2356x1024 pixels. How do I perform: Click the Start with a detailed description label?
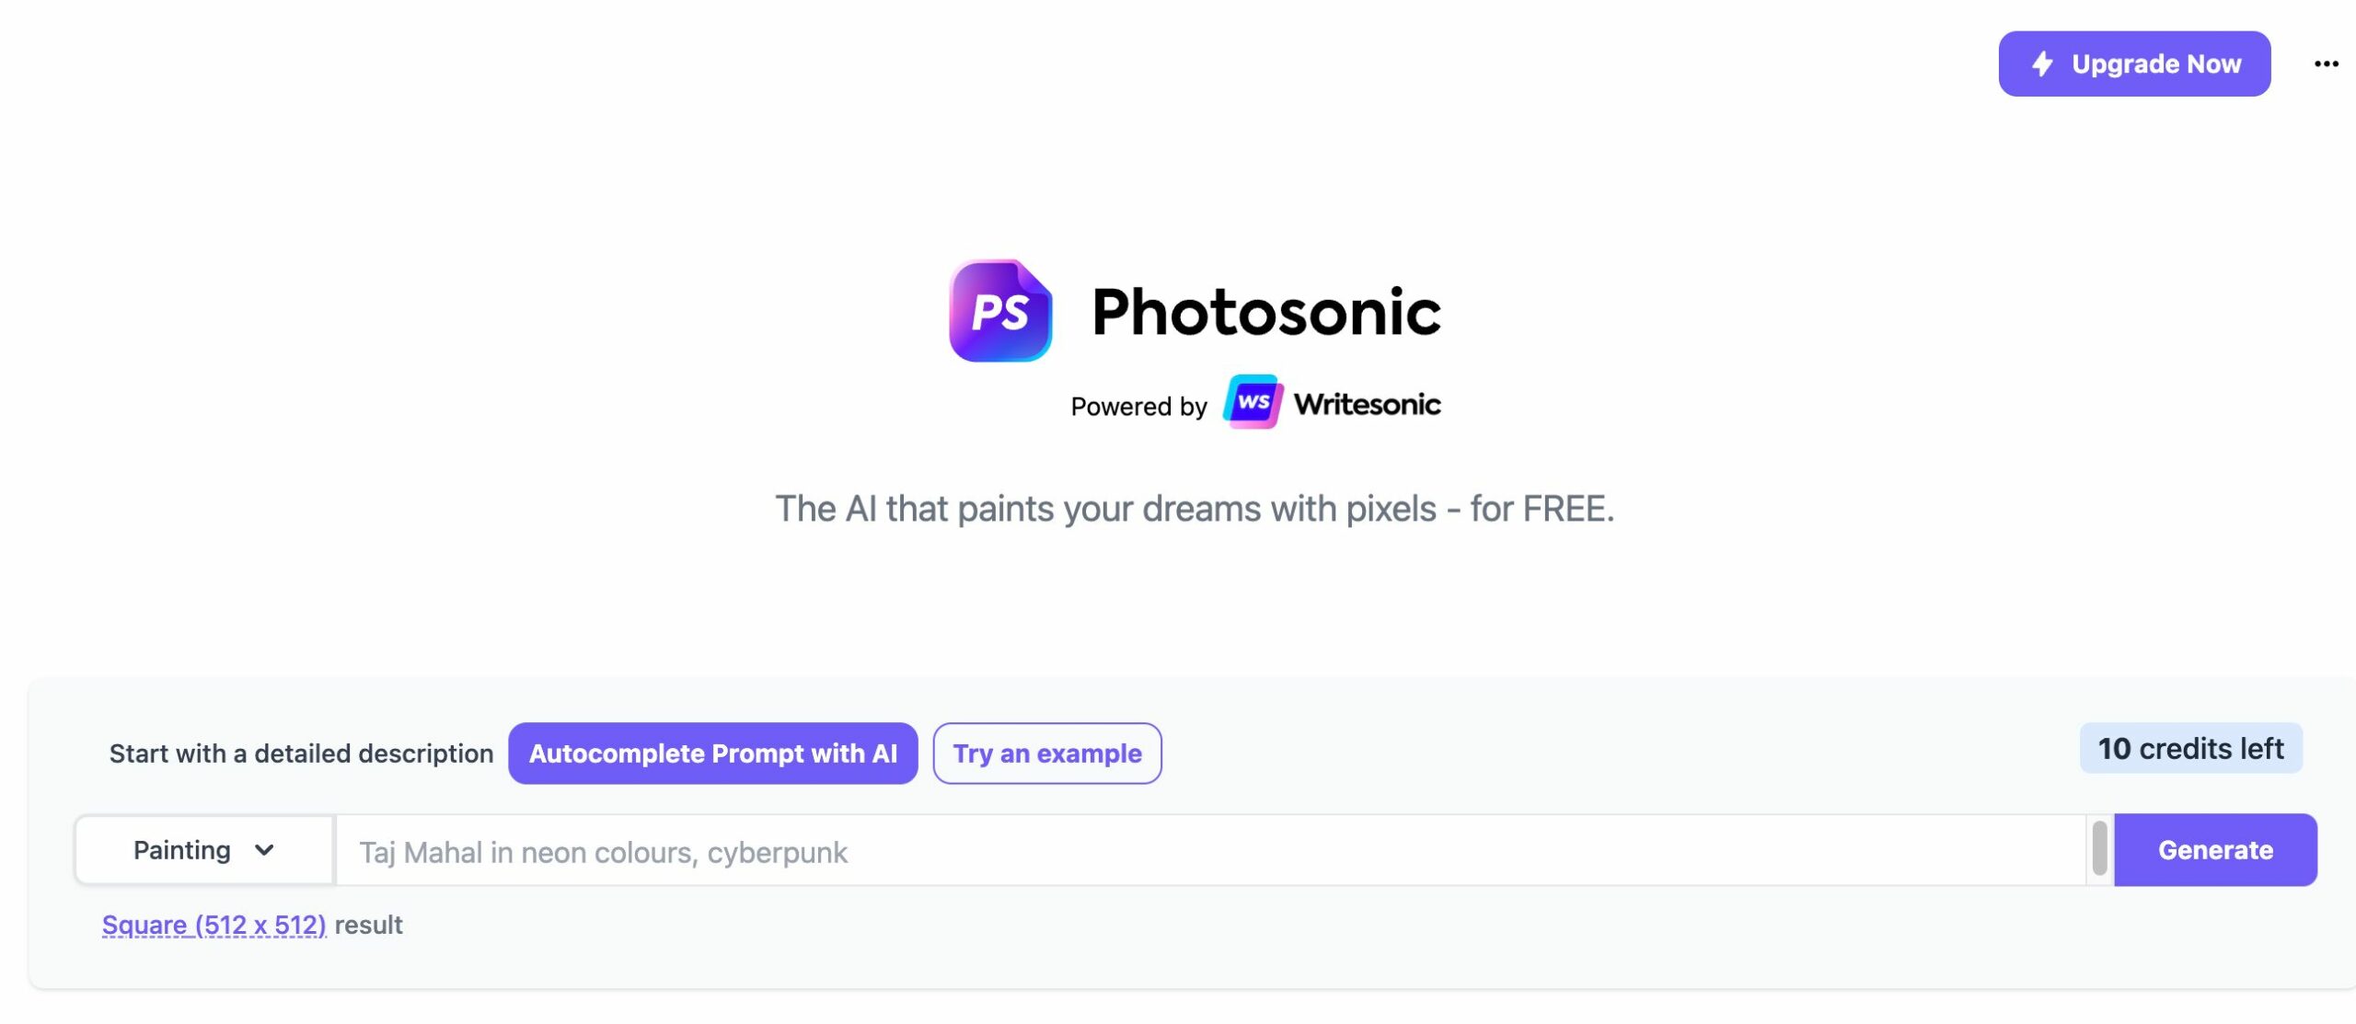click(301, 754)
